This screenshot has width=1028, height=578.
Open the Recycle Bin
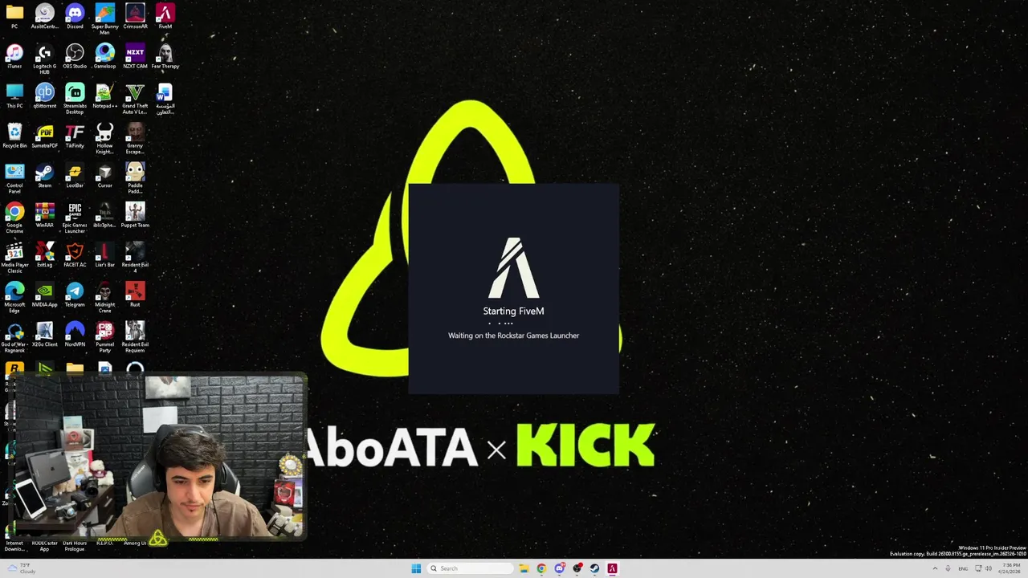(x=14, y=136)
